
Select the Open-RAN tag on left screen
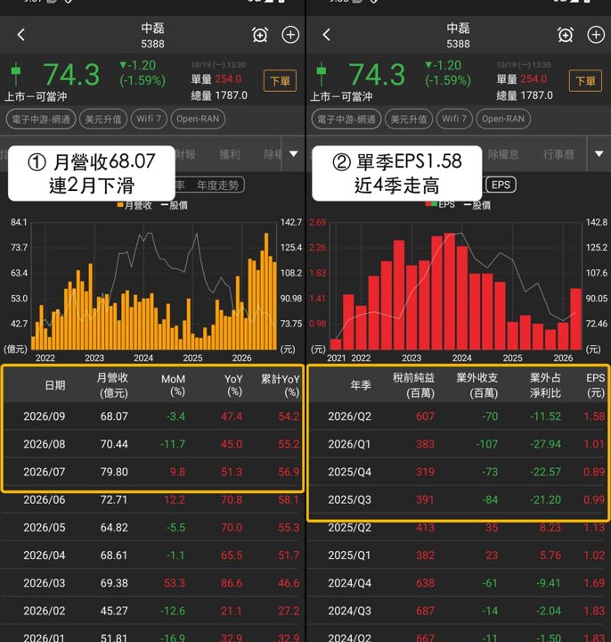coord(198,119)
